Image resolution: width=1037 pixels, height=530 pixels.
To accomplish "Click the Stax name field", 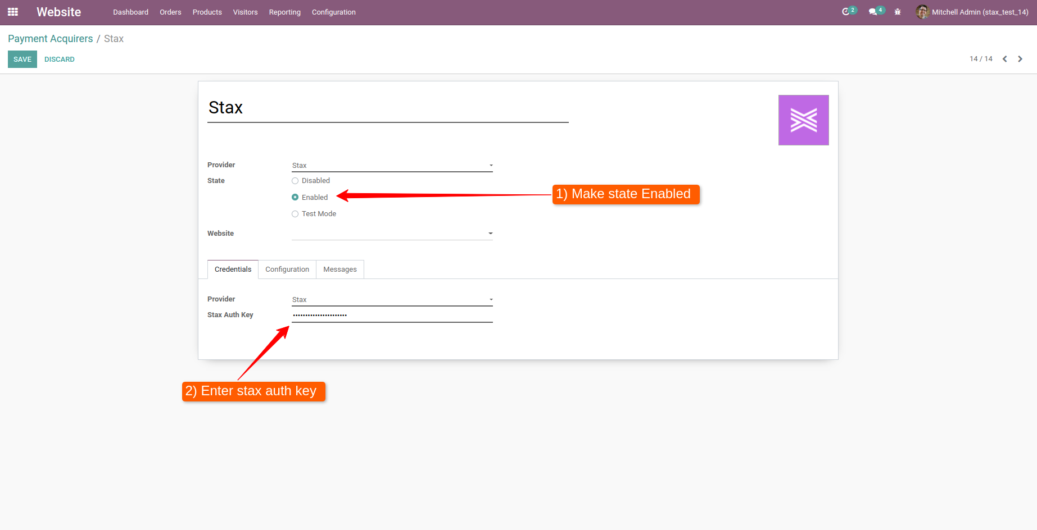I will (388, 108).
